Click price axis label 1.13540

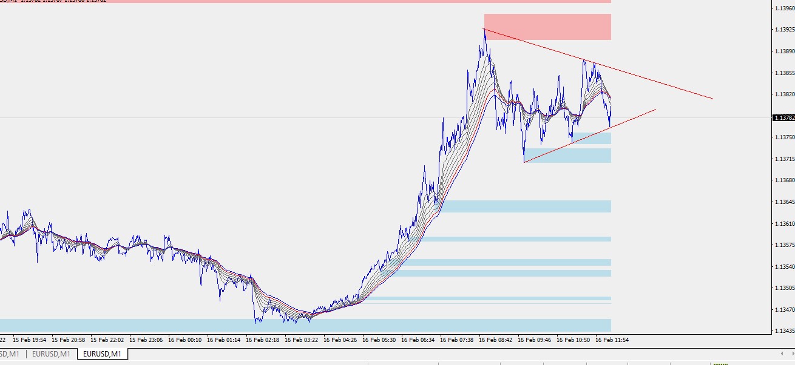784,267
